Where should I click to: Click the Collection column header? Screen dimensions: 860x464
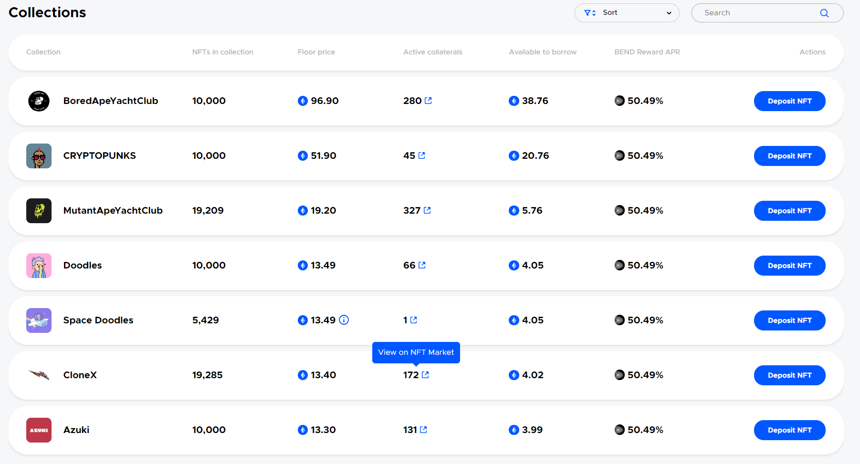(43, 52)
